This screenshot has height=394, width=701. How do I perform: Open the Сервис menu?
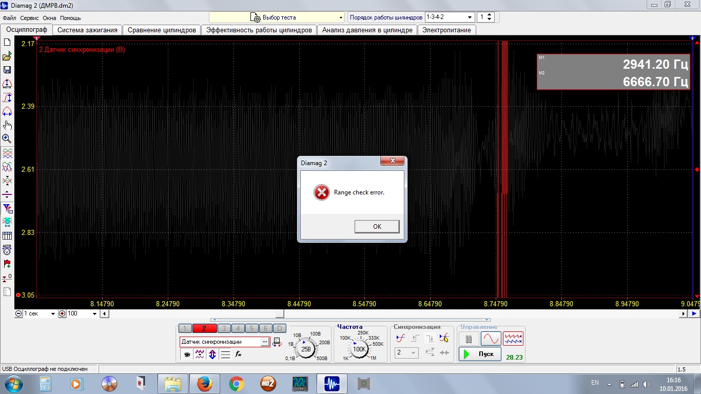[x=30, y=18]
